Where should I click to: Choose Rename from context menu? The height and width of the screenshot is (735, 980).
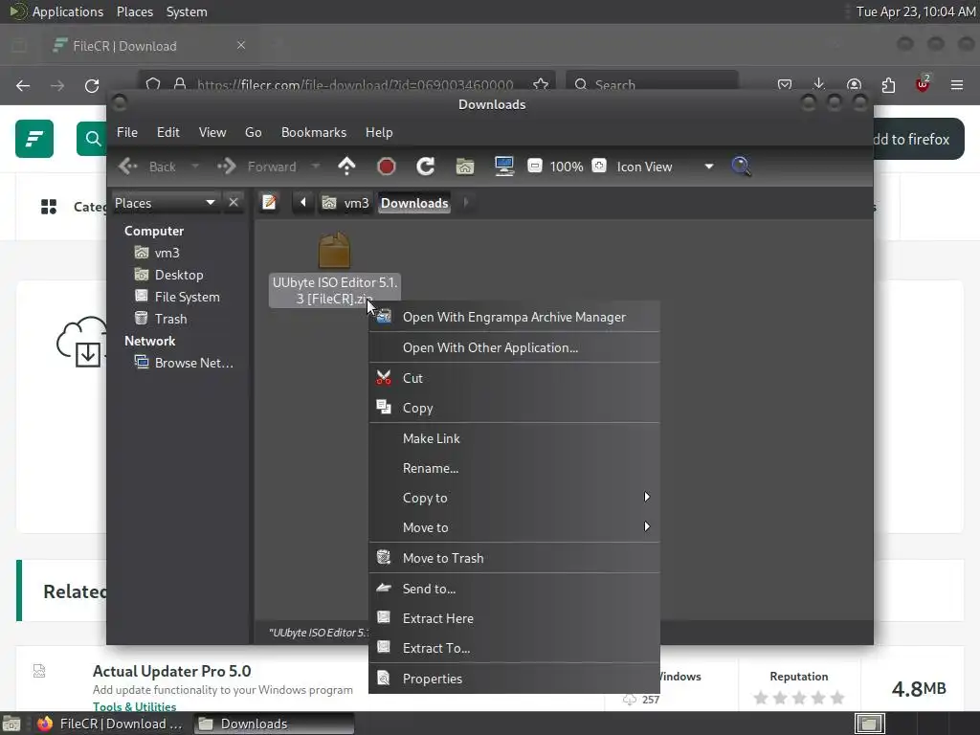[514, 468]
